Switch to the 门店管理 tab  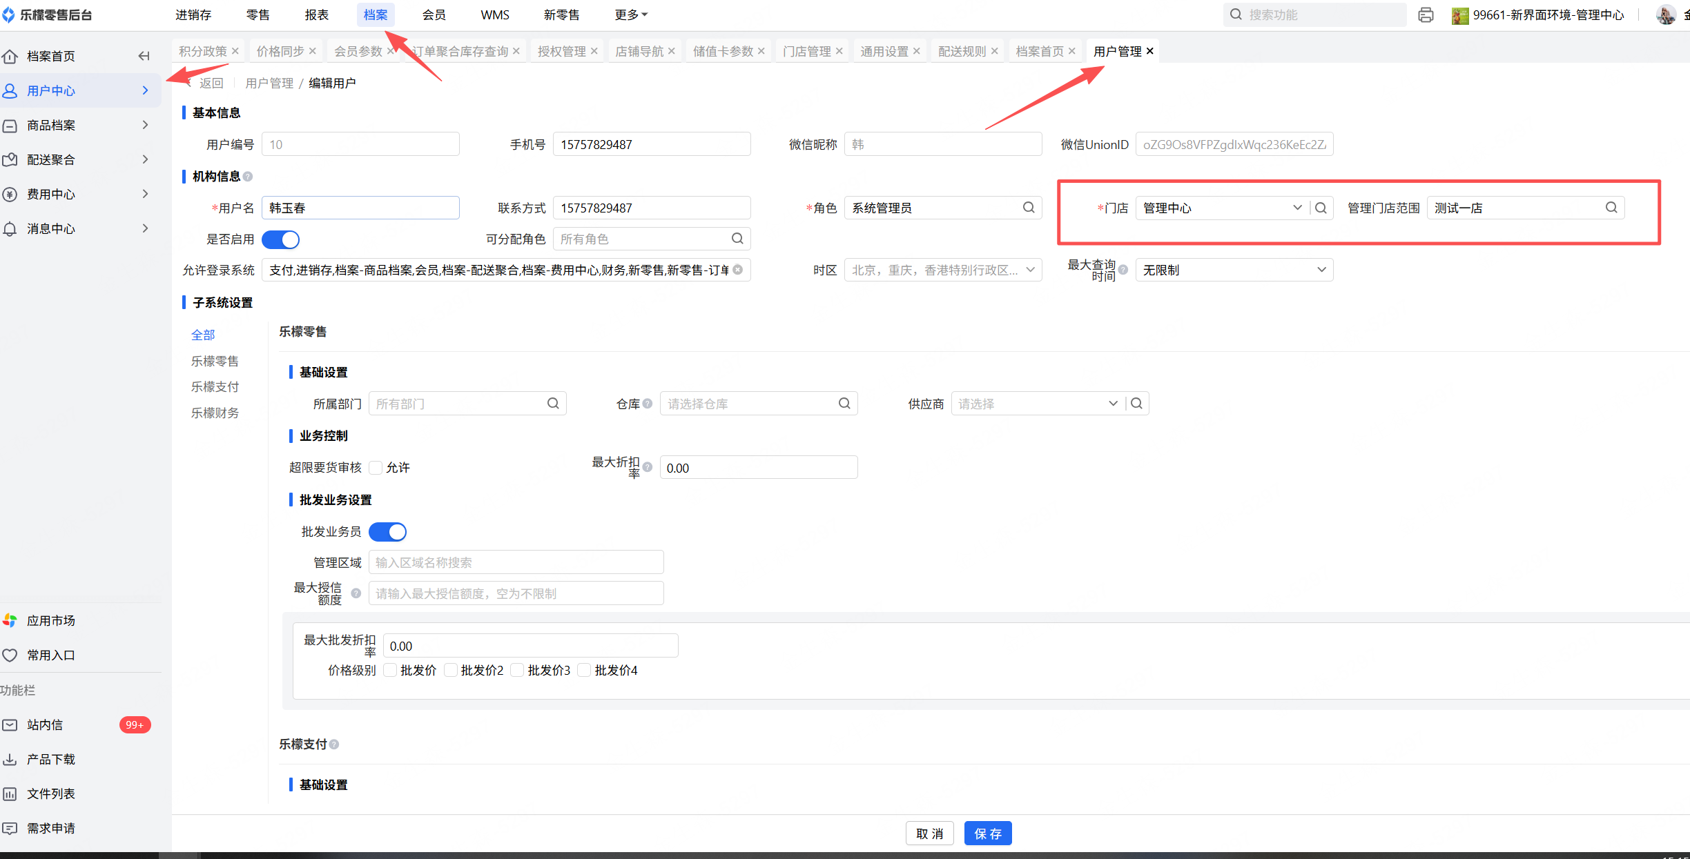pos(806,51)
